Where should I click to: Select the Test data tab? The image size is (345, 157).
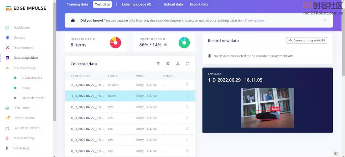tap(102, 4)
